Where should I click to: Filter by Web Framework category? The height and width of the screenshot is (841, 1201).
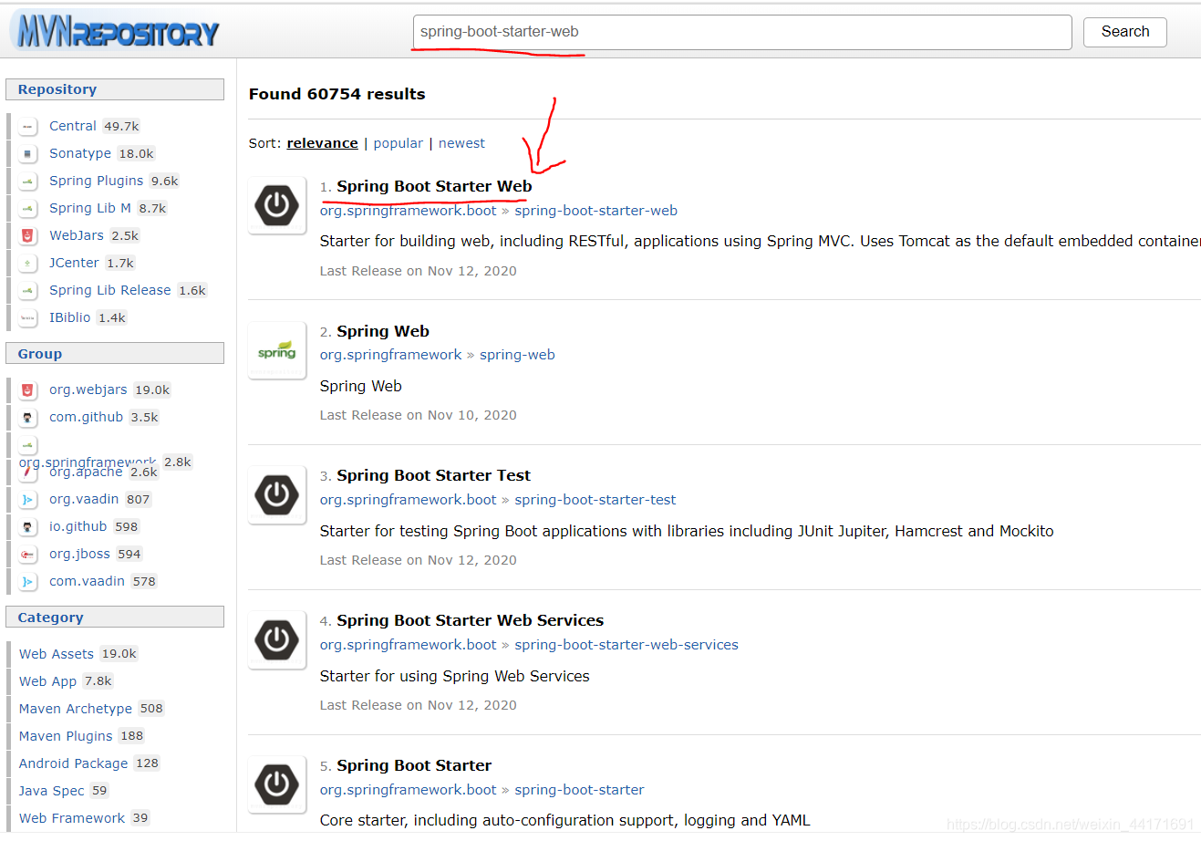tap(72, 818)
